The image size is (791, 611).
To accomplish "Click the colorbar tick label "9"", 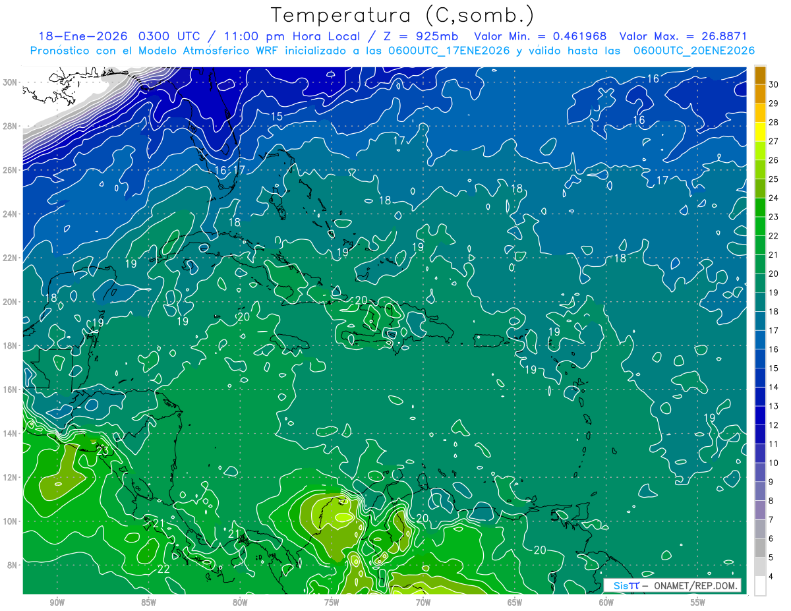I will pos(771,482).
